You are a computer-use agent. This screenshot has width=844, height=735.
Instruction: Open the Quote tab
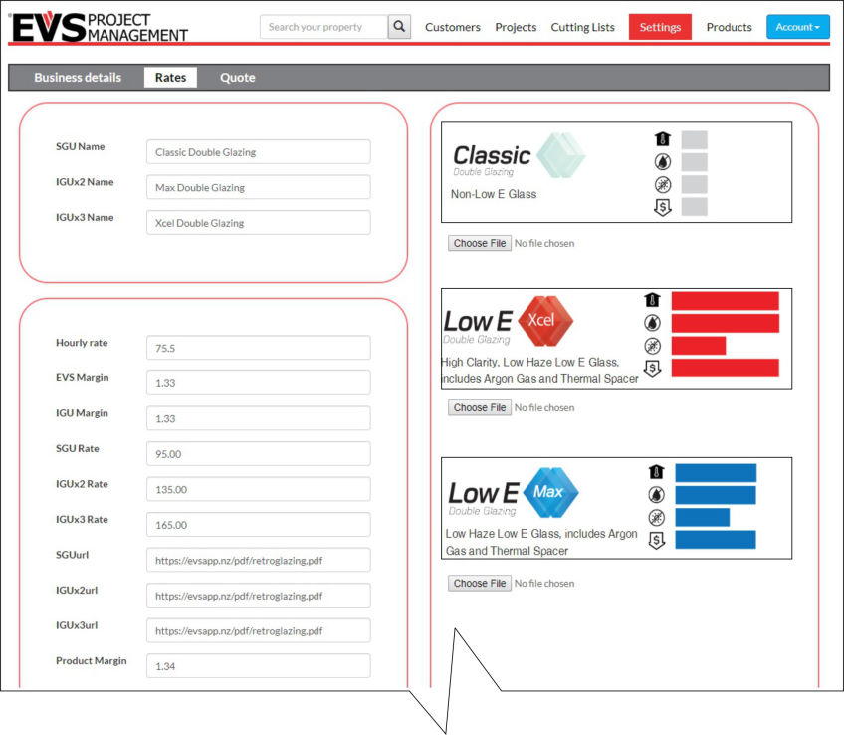tap(237, 78)
